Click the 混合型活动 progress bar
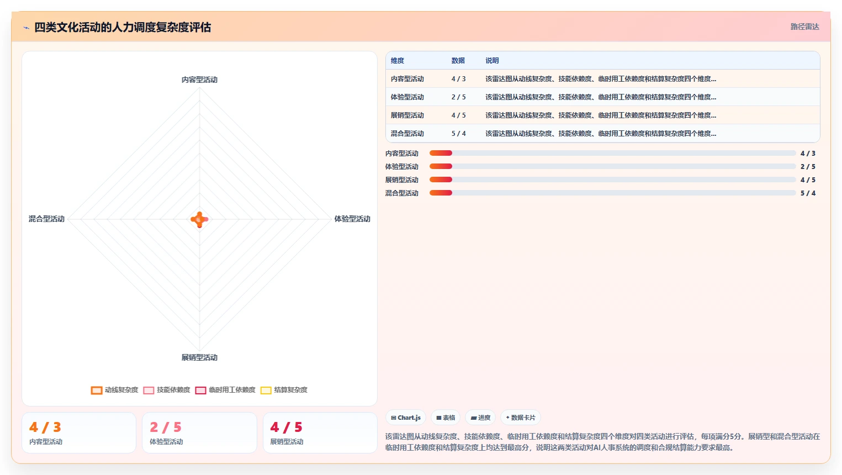This screenshot has width=842, height=475. (x=613, y=193)
